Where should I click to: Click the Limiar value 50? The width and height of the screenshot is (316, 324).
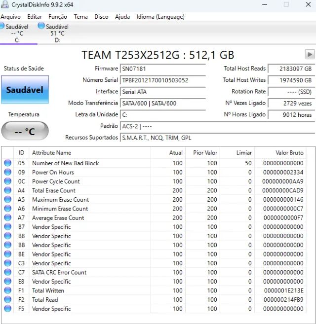coord(248,163)
